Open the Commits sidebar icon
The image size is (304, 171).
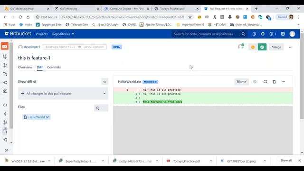pos(5,114)
